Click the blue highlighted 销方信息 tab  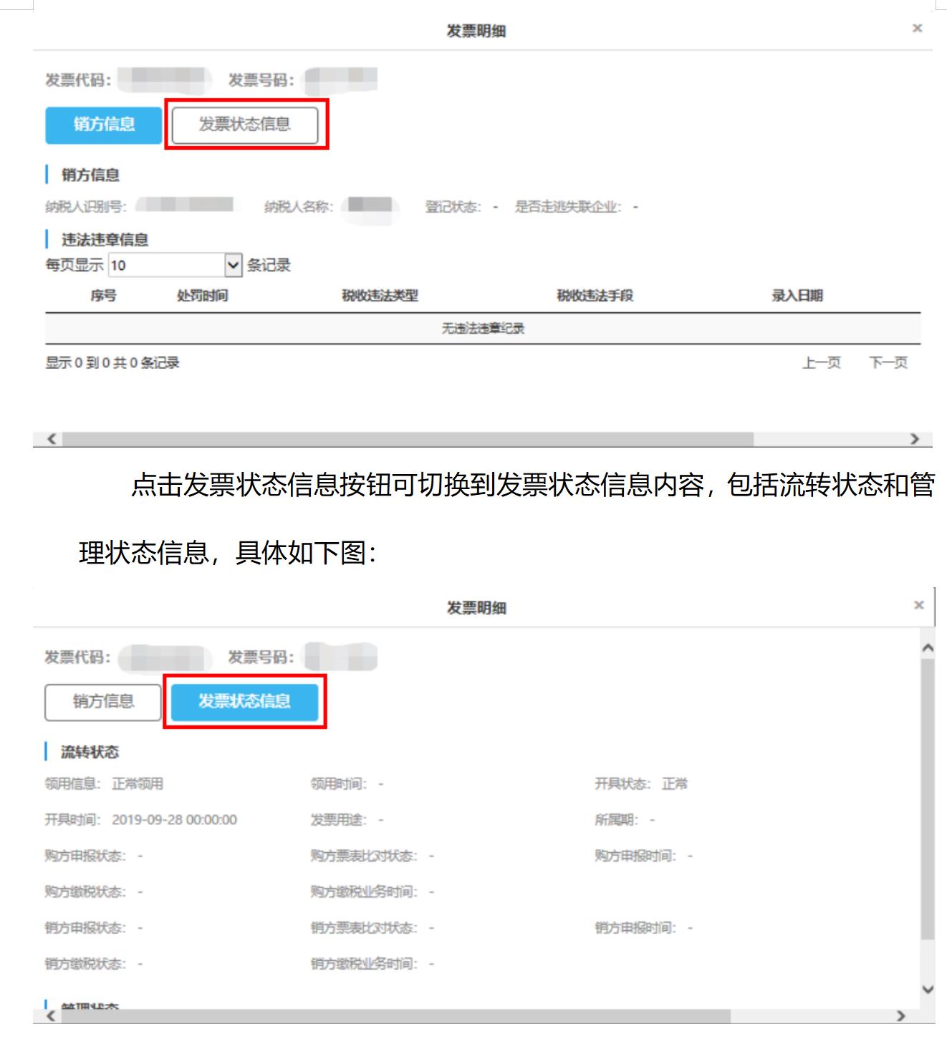[x=104, y=125]
